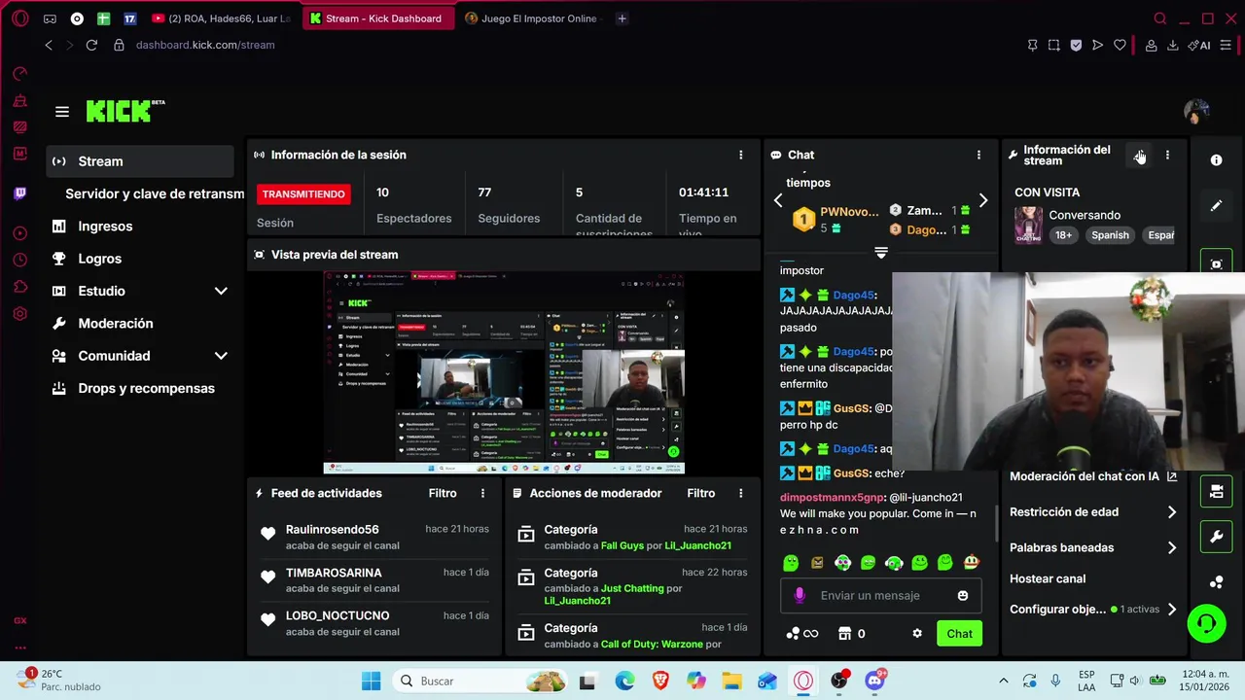Click the Spanish language tag

coord(1110,235)
